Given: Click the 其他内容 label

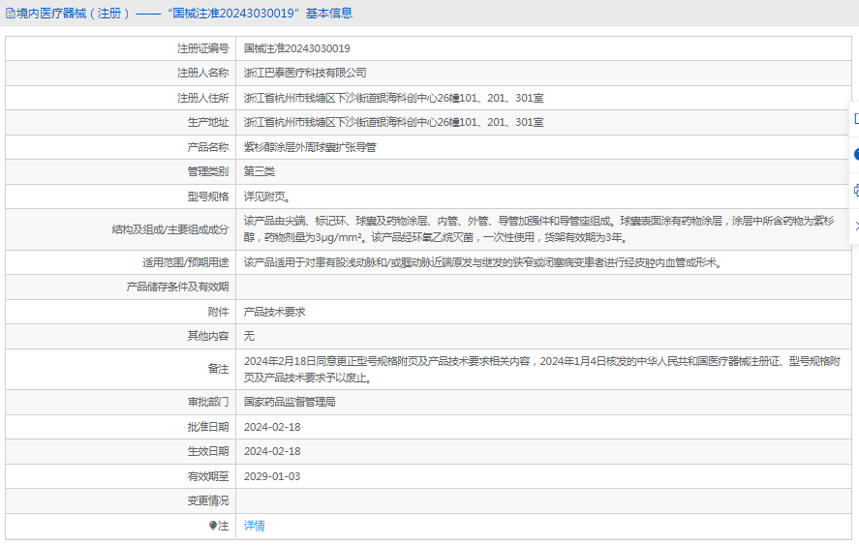Looking at the screenshot, I should click(x=208, y=336).
